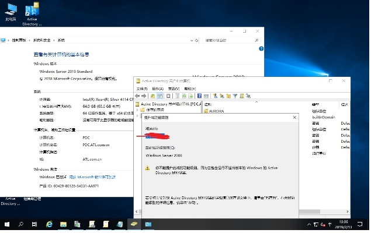Screen dimensions: 371x233
Task: Click the forward arrow in AD toolbar
Action: tap(144, 96)
